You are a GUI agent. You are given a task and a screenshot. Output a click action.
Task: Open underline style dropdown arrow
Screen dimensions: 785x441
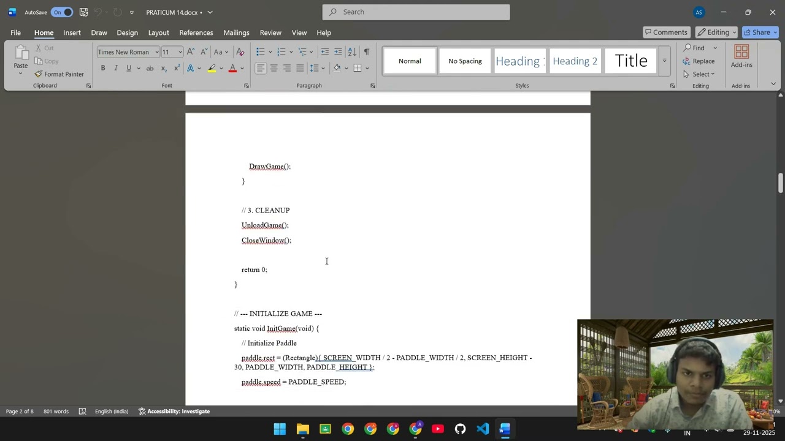[x=139, y=68]
